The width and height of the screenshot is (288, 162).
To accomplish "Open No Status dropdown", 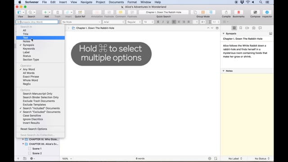I will click(x=262, y=158).
